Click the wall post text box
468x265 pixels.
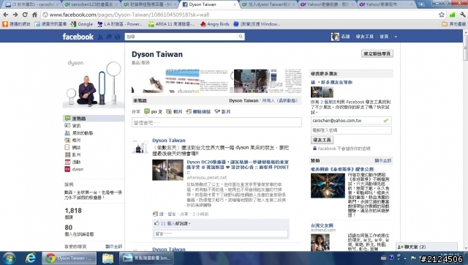coord(216,122)
